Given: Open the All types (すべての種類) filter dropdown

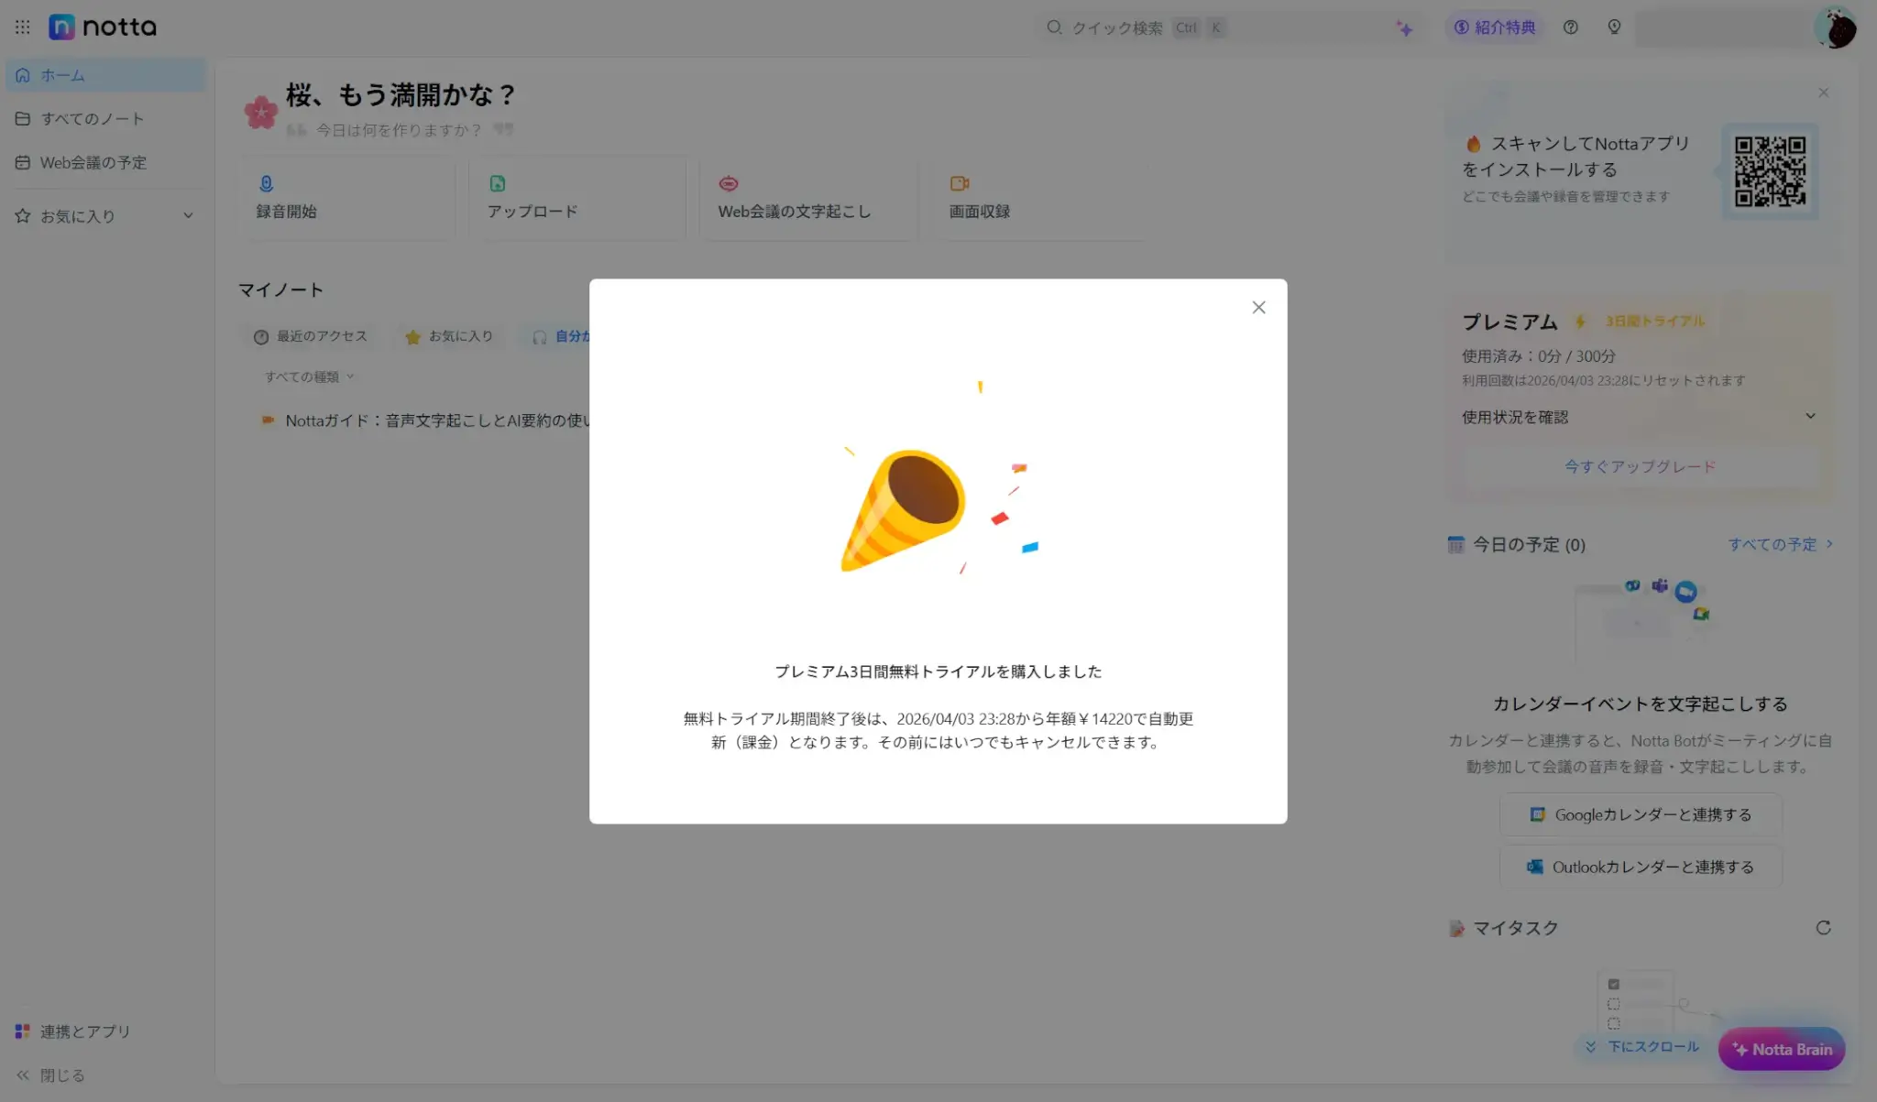Looking at the screenshot, I should 309,376.
